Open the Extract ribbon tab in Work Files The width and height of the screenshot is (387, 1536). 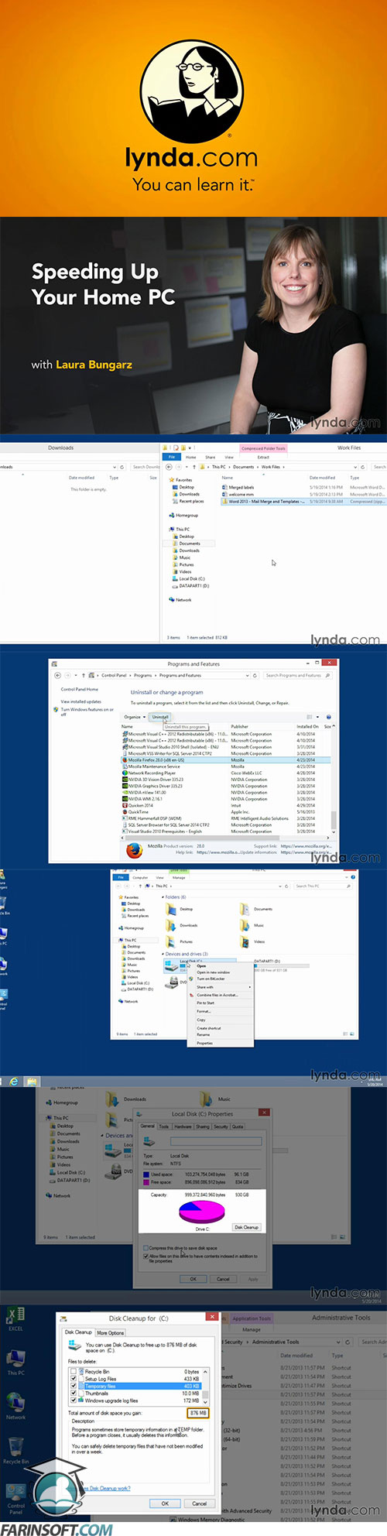pos(263,457)
